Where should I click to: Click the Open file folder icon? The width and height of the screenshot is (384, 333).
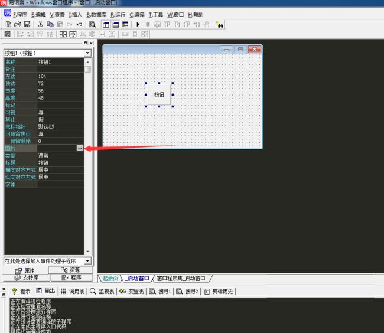pyautogui.click(x=18, y=24)
